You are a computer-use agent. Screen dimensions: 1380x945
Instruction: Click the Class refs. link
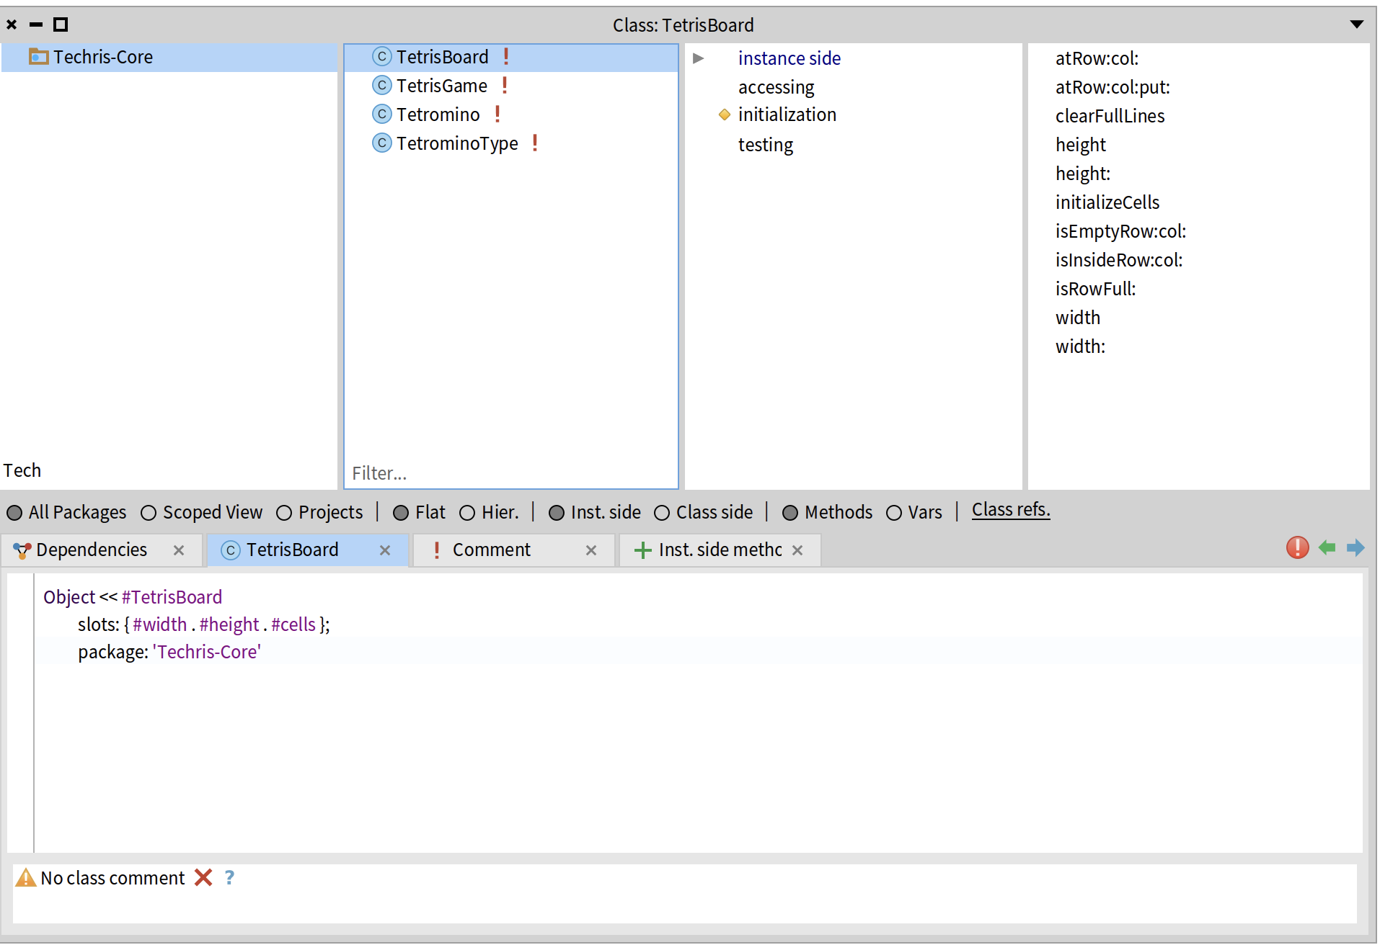pyautogui.click(x=1010, y=510)
